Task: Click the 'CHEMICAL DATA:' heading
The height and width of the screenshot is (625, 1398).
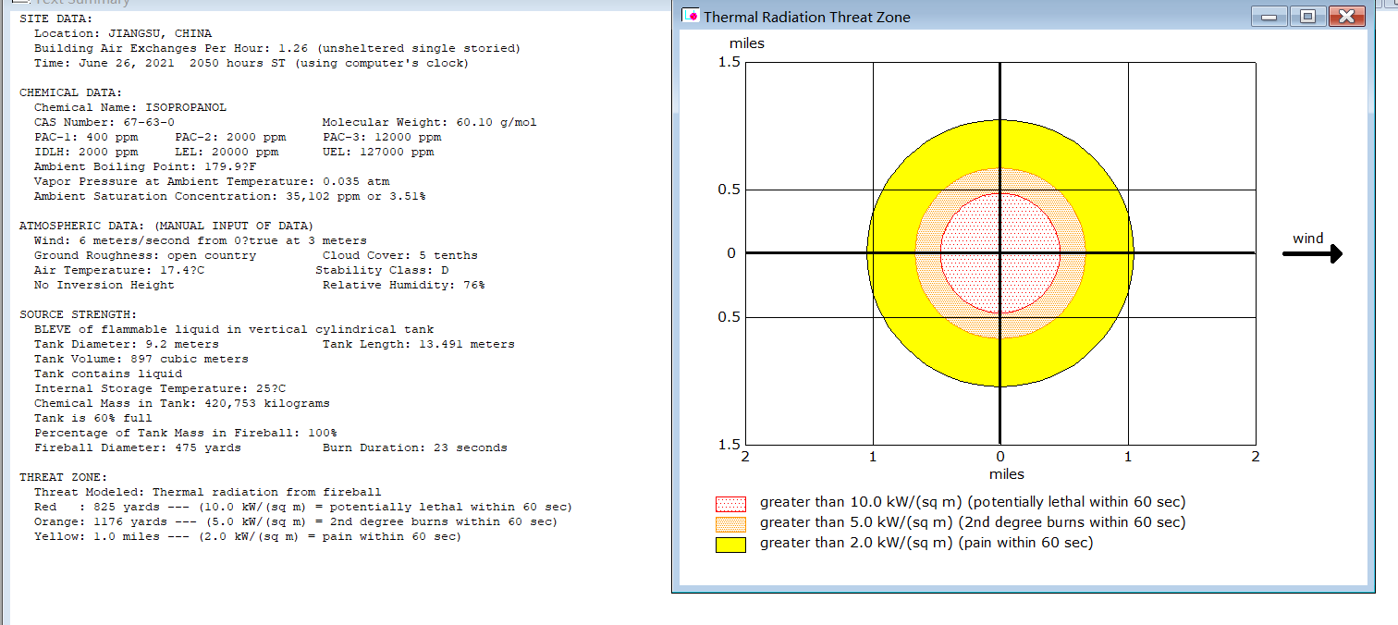Action: pos(71,92)
